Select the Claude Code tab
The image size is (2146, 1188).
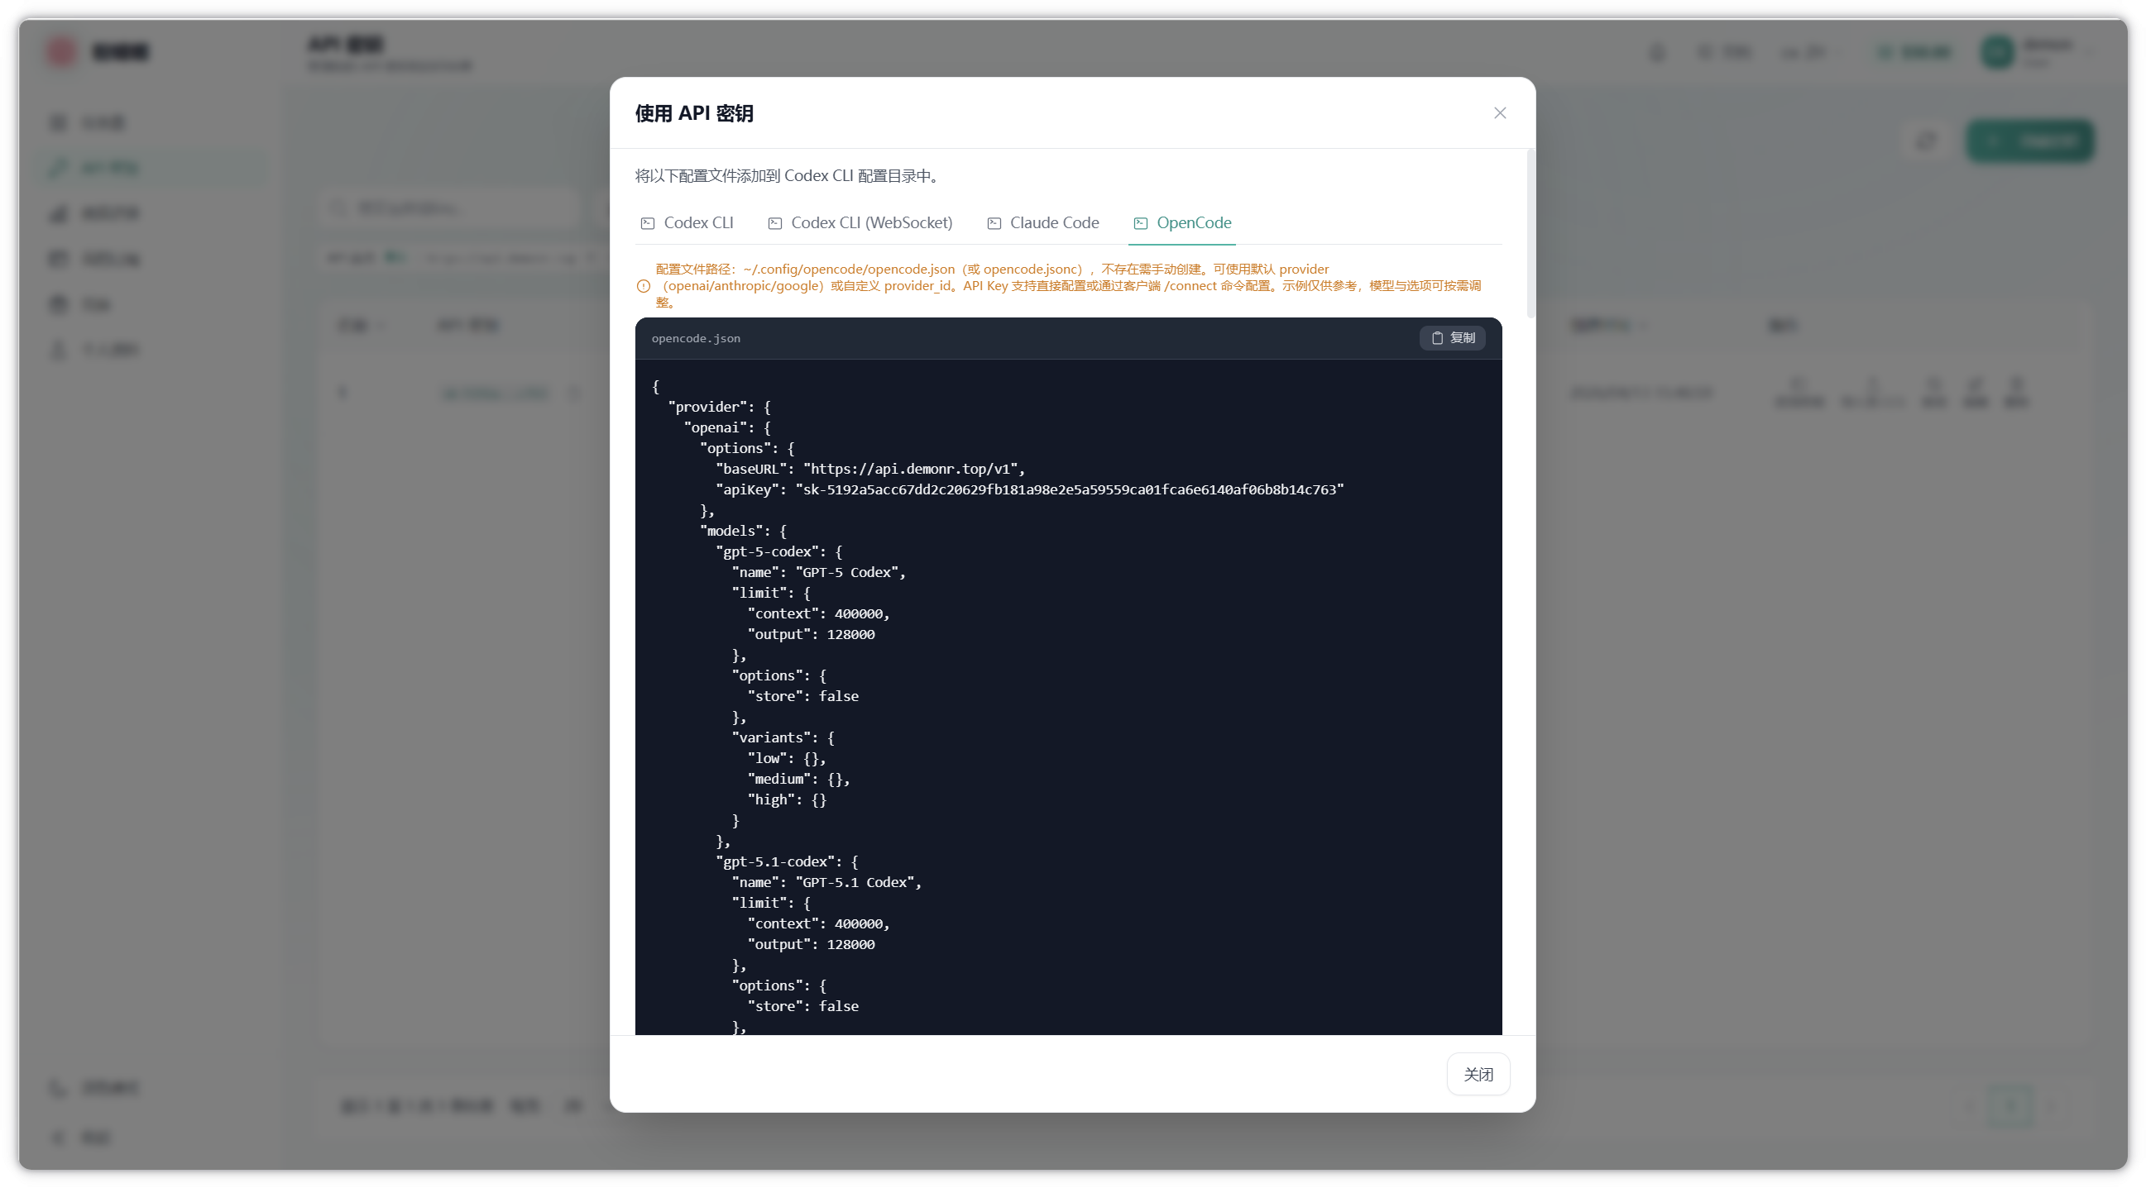1043,223
